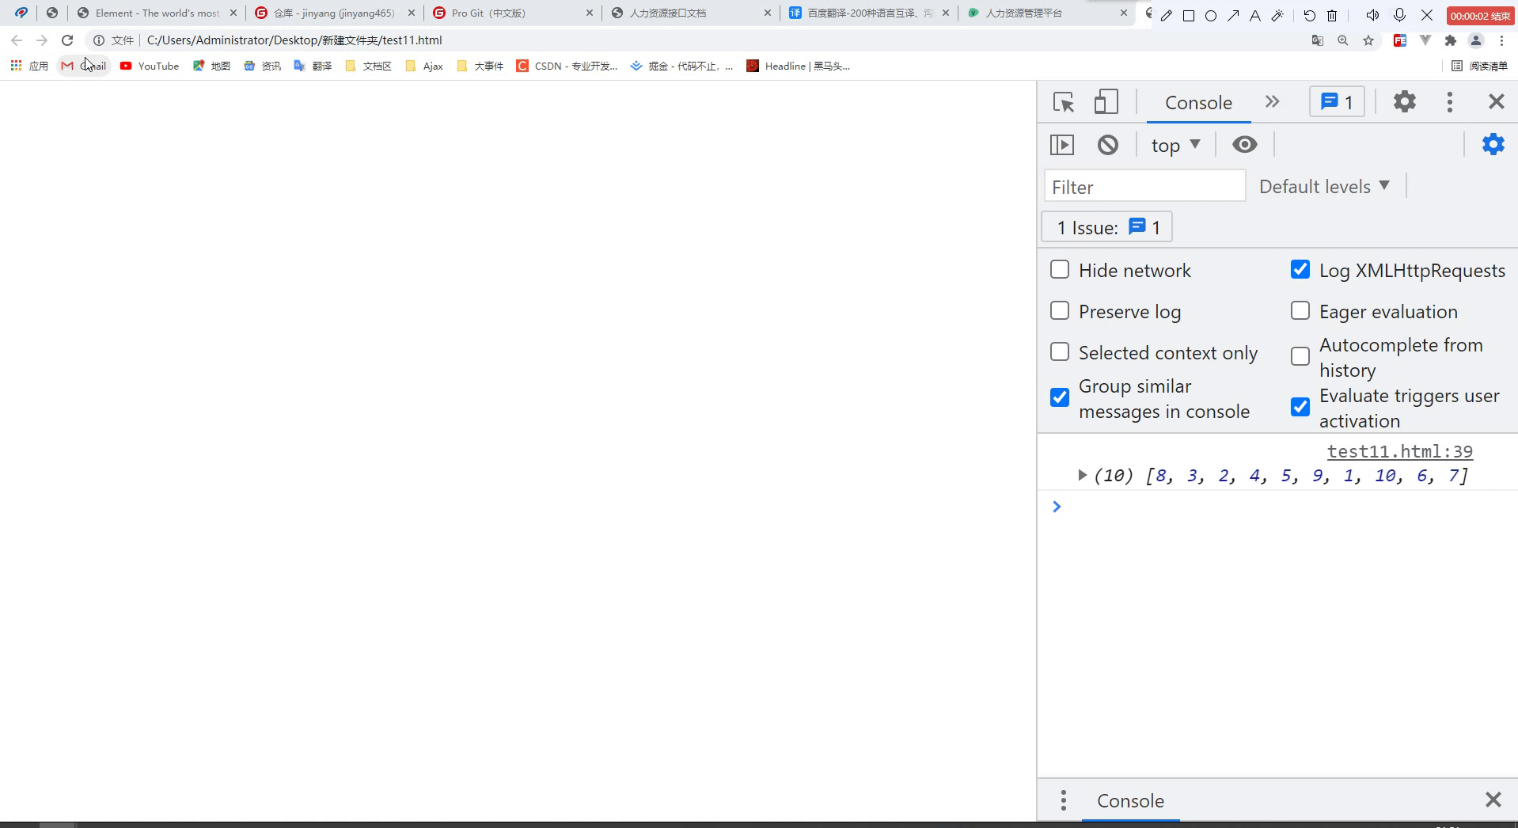Bookmark this page with star icon

pyautogui.click(x=1368, y=40)
